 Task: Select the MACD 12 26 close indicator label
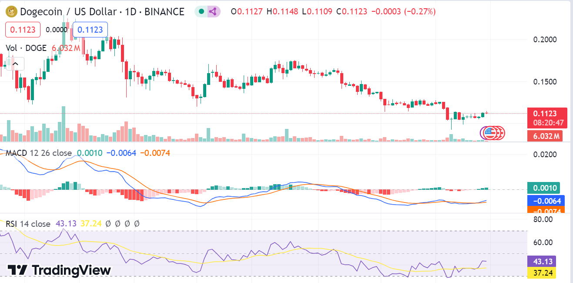39,153
